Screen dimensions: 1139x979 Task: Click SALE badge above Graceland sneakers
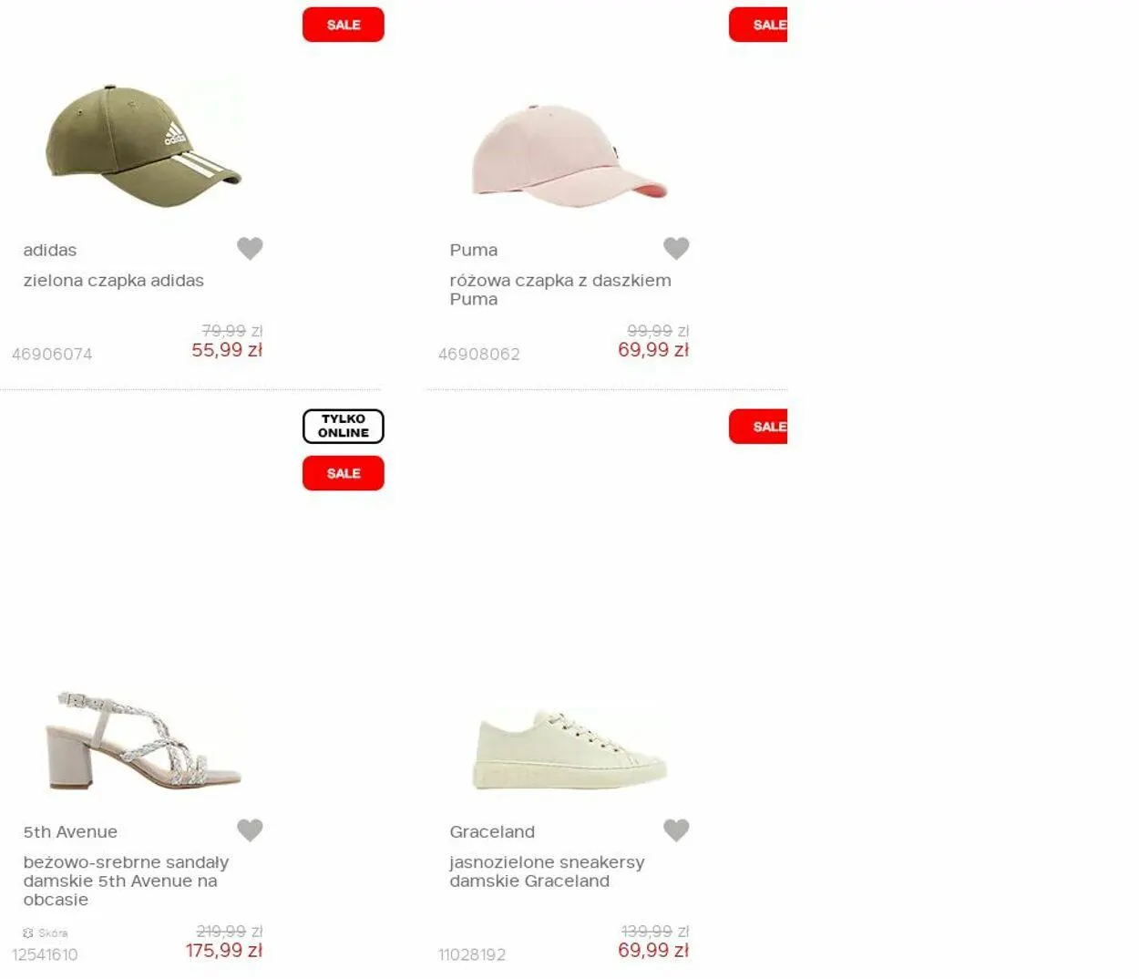(758, 427)
